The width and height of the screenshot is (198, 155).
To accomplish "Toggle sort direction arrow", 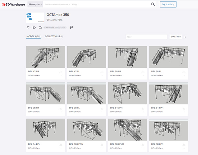I will (x=185, y=37).
